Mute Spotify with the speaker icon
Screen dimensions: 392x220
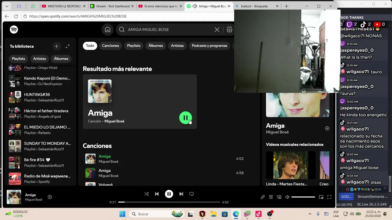tap(287, 197)
